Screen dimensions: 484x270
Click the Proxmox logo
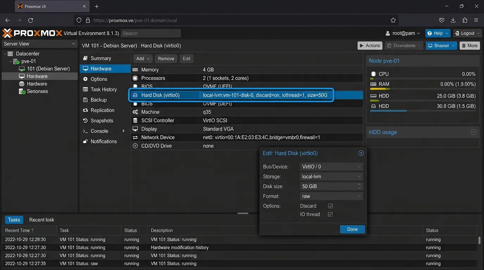[32, 33]
